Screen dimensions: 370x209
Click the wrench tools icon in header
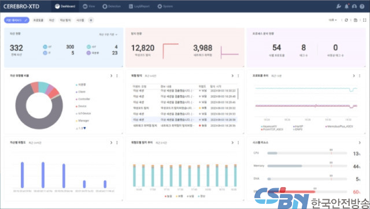(x=339, y=6)
